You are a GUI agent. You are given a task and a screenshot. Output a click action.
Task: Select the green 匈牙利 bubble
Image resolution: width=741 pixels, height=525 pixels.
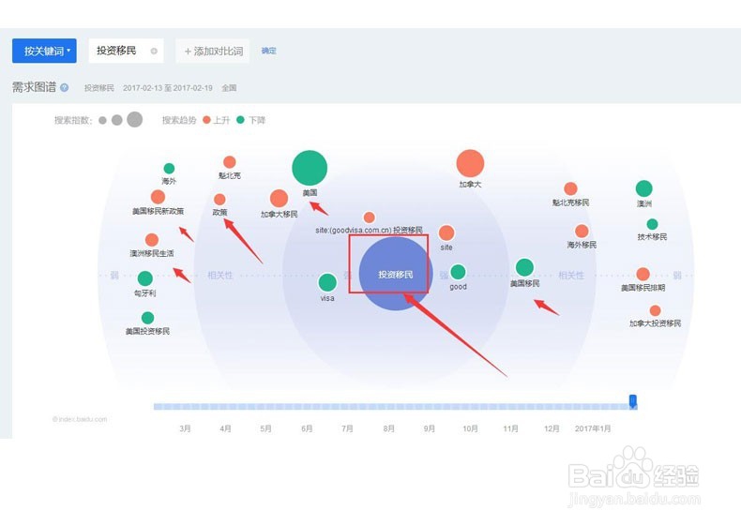[144, 278]
